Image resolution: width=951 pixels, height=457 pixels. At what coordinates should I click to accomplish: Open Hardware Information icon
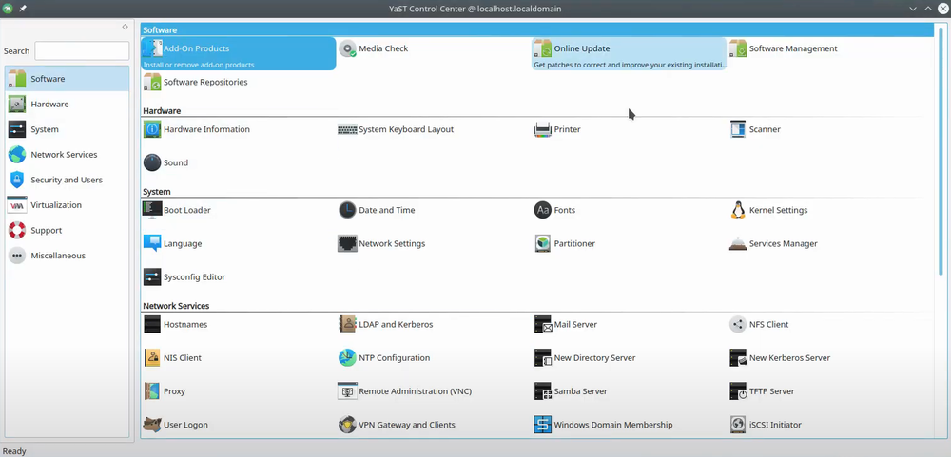(x=152, y=129)
